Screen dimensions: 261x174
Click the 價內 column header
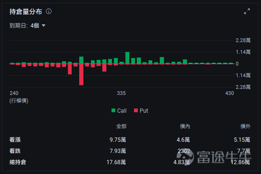pyautogui.click(x=185, y=126)
